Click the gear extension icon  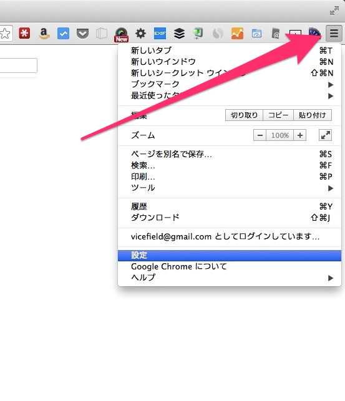(140, 34)
